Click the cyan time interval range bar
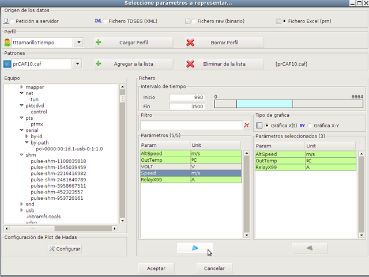Viewport: 369px width, 277px height. pos(264,104)
